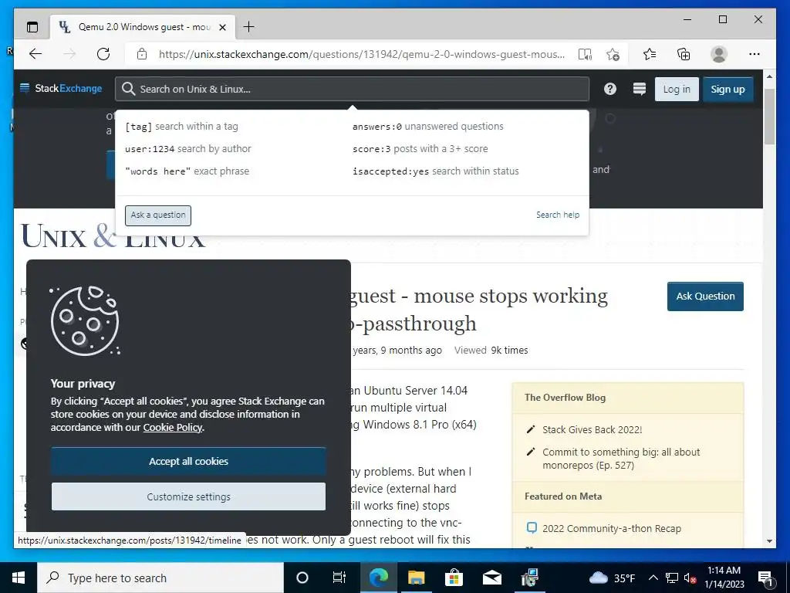
Task: Click the Microsoft Edge taskbar icon
Action: tap(379, 578)
